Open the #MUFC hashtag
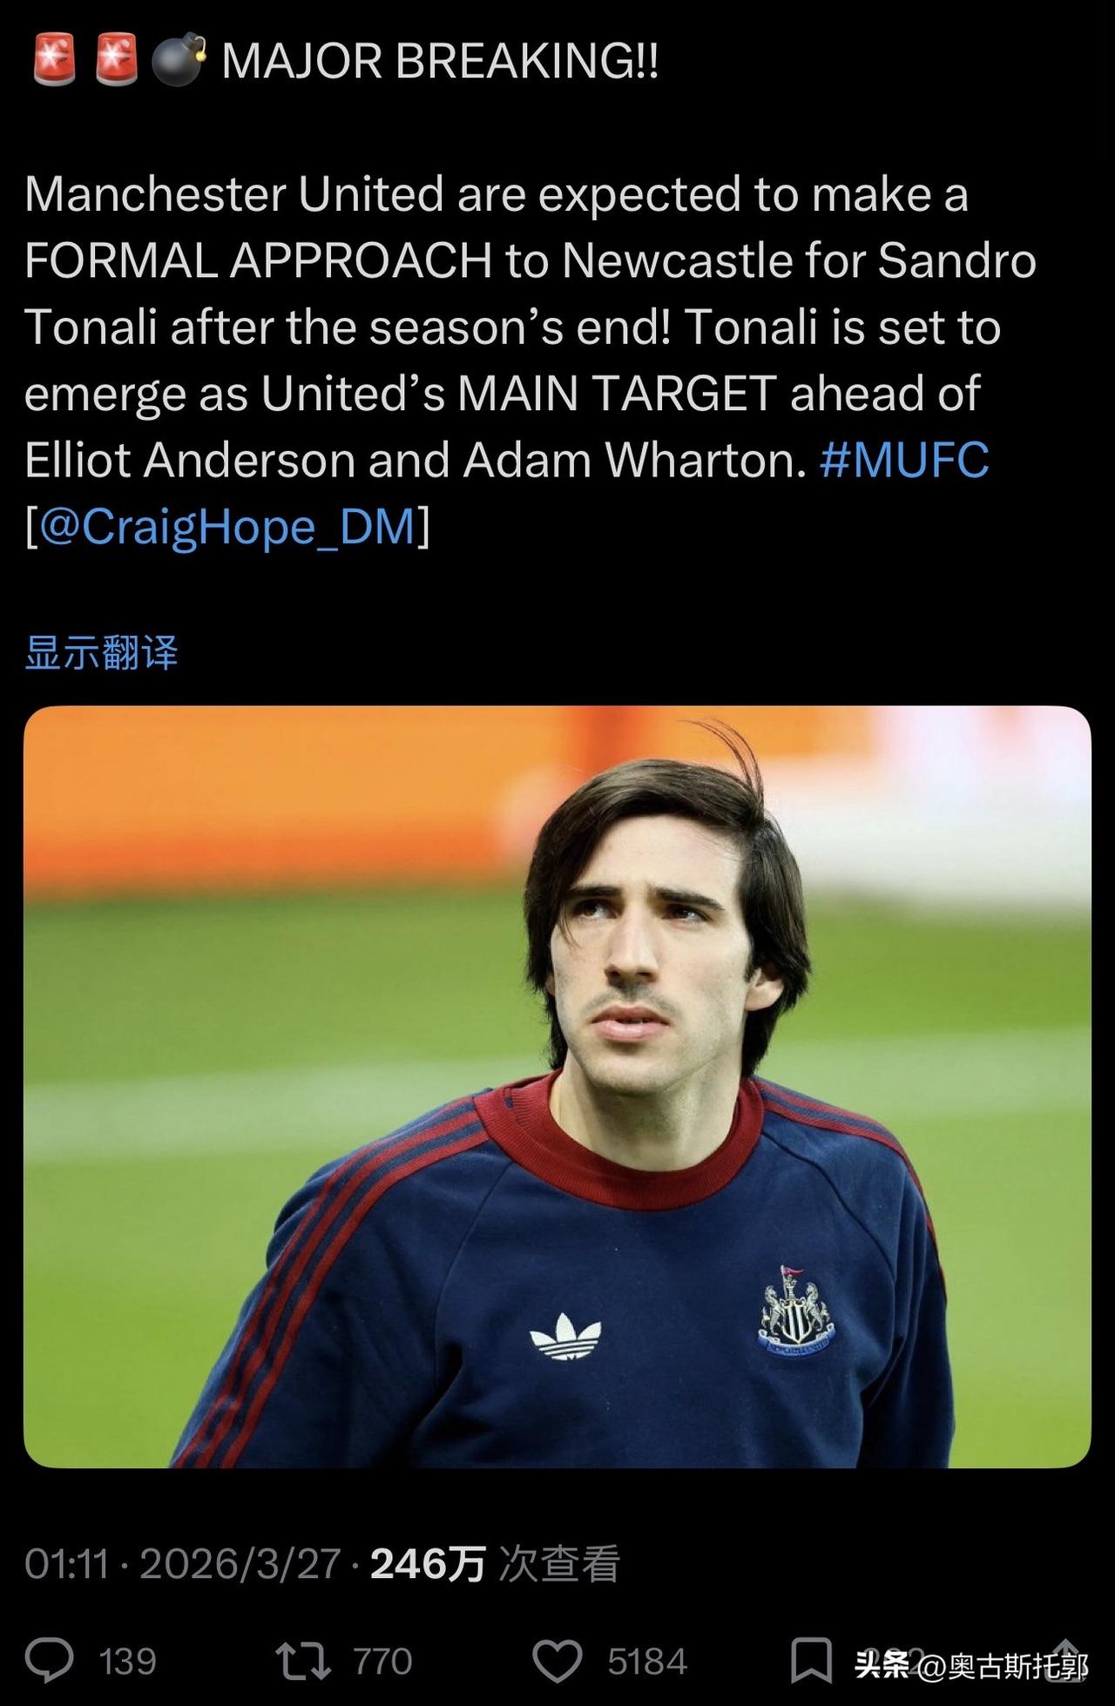The height and width of the screenshot is (1706, 1115). click(x=904, y=460)
